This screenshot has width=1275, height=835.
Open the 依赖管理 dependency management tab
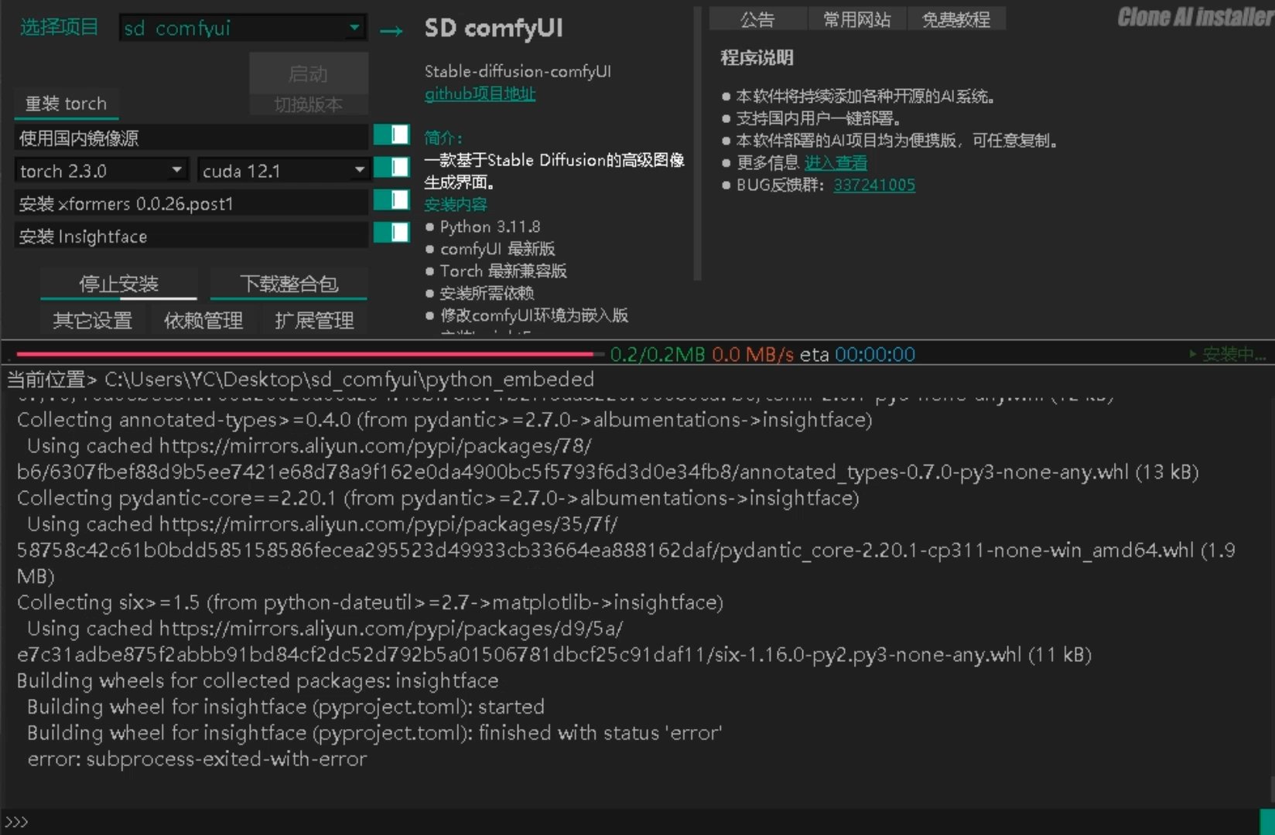coord(203,320)
